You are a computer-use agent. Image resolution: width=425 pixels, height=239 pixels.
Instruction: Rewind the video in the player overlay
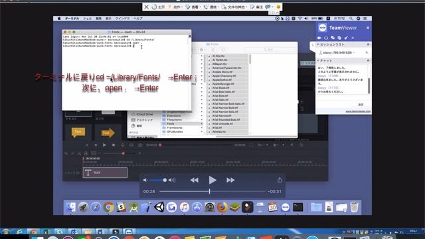click(x=194, y=180)
